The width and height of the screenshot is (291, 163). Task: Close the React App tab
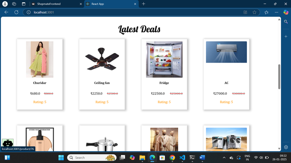click(x=135, y=4)
